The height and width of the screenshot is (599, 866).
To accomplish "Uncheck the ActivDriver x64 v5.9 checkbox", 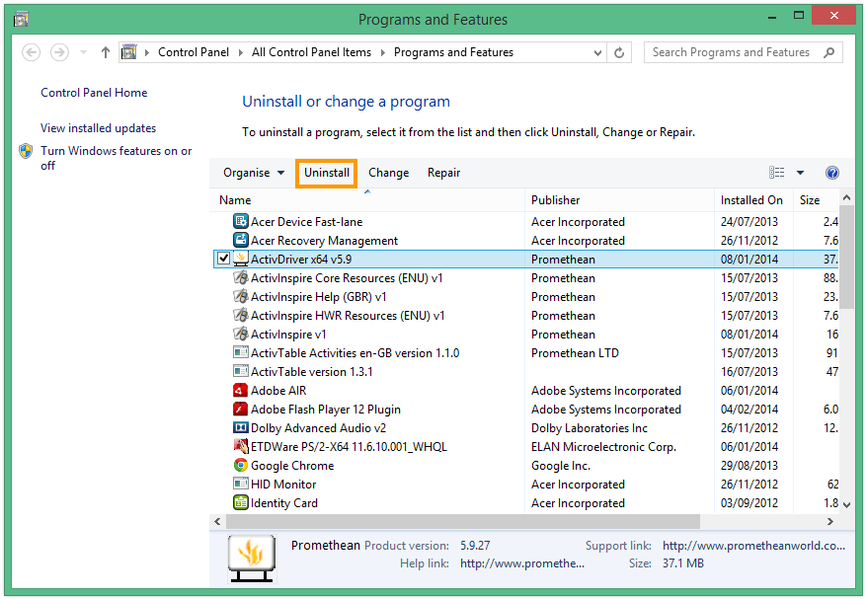I will pyautogui.click(x=223, y=259).
